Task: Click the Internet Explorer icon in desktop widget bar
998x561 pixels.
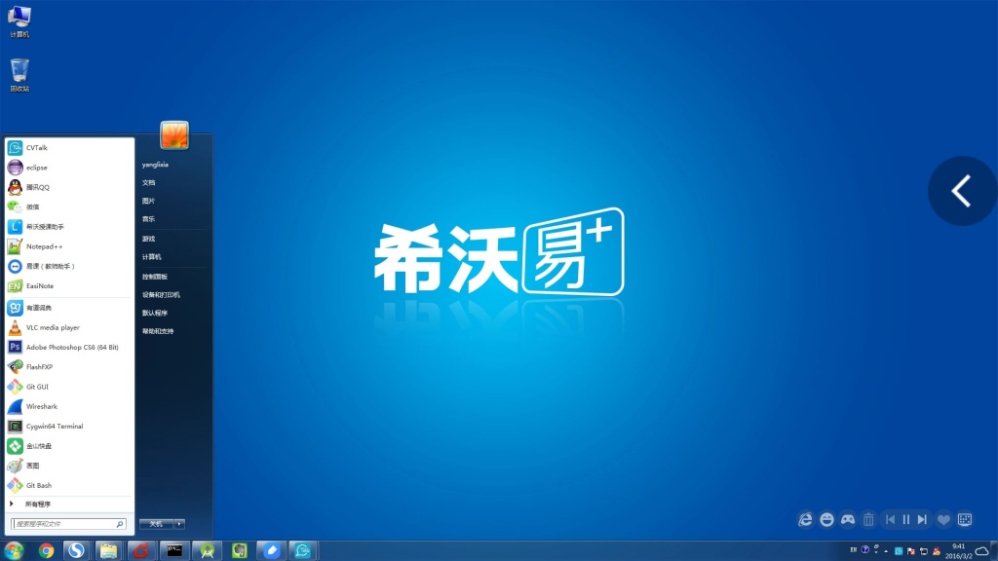Action: point(806,520)
